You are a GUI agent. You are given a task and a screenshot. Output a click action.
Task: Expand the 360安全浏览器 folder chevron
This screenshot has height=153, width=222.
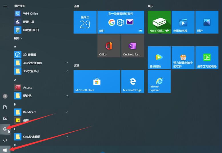(67, 63)
